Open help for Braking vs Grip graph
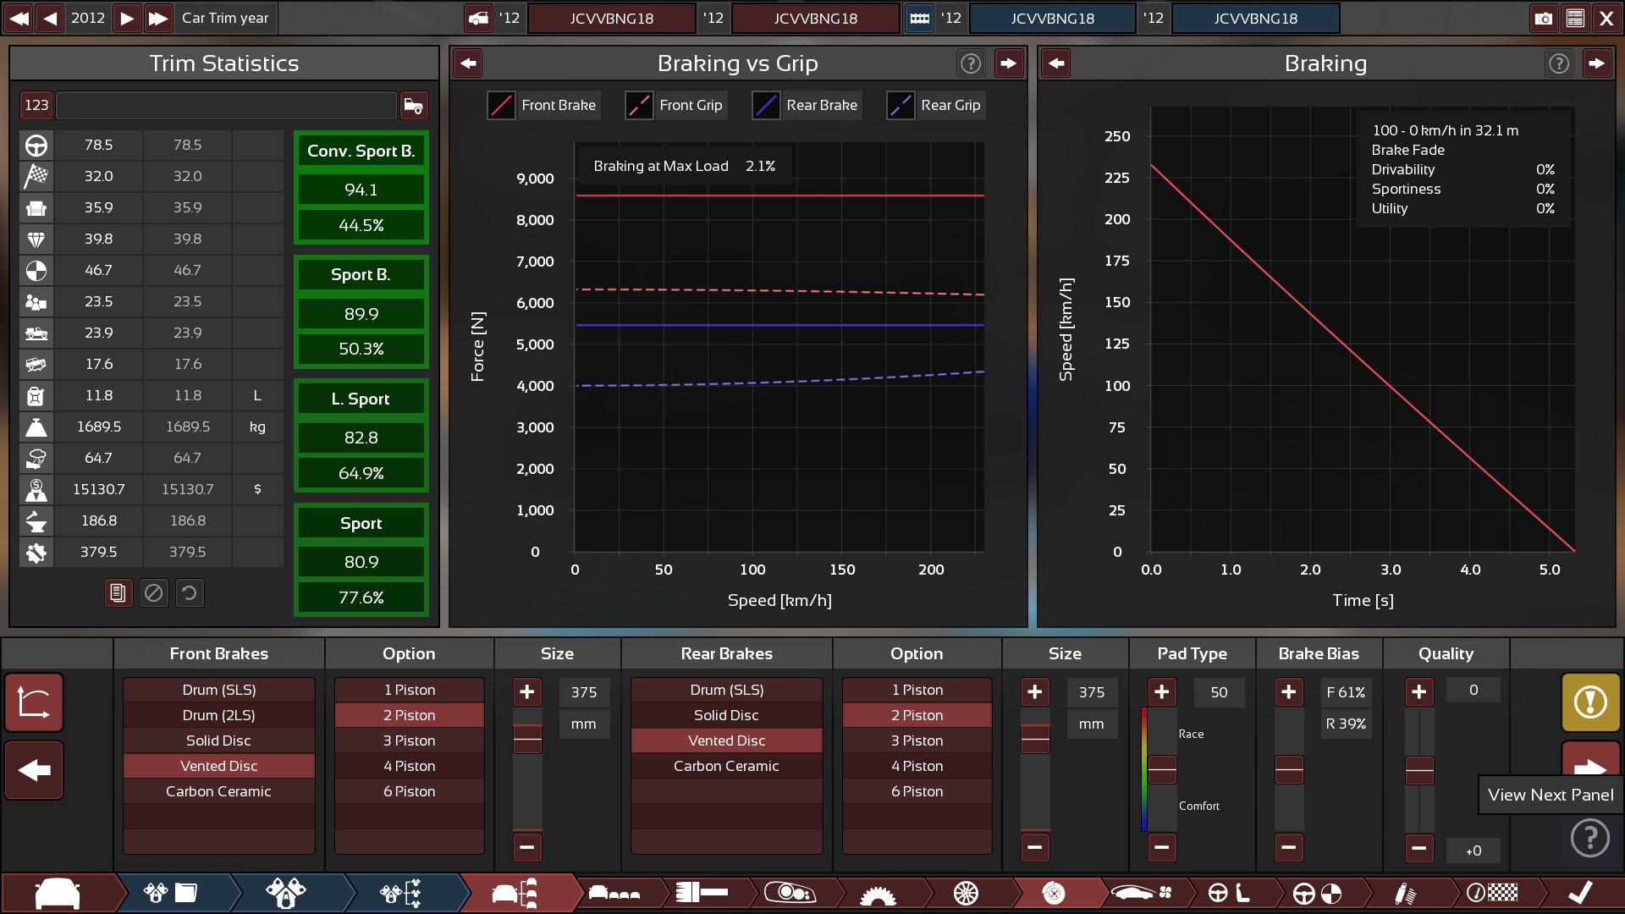The height and width of the screenshot is (914, 1625). point(971,63)
